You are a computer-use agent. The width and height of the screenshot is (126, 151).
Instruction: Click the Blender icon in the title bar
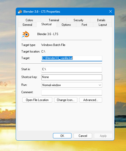pyautogui.click(x=20, y=12)
